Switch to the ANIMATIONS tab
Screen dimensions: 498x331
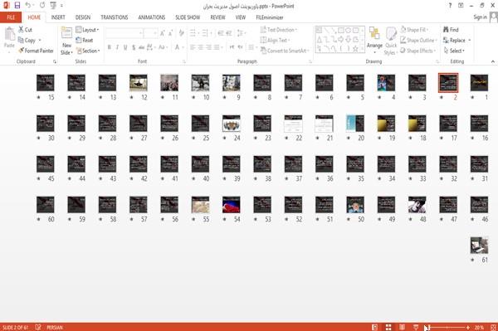tap(152, 17)
